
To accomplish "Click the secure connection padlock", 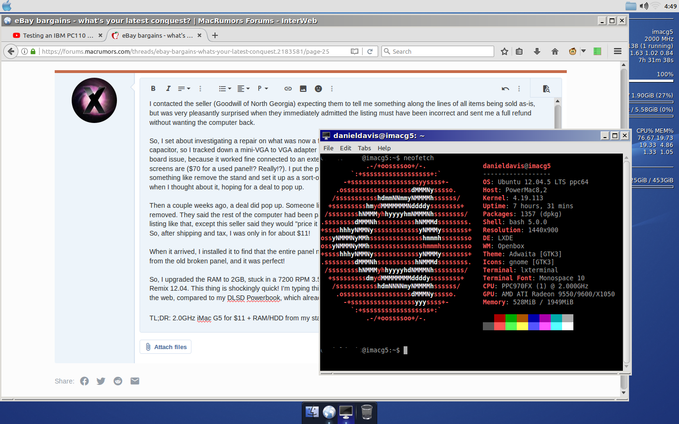I will pyautogui.click(x=33, y=51).
